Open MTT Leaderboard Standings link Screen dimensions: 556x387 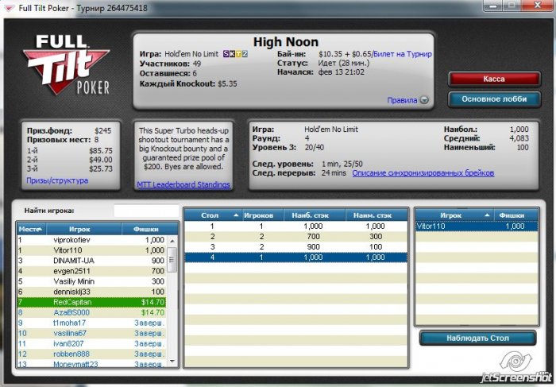(183, 184)
